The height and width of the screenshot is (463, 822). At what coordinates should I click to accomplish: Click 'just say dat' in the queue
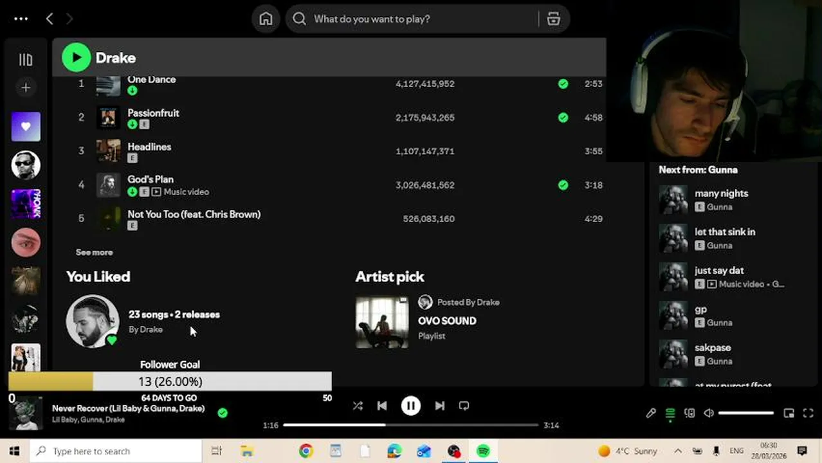[719, 270]
